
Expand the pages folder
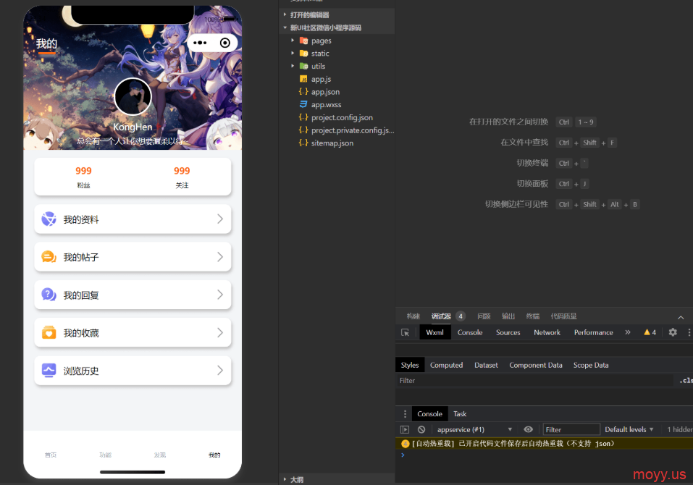[x=321, y=41]
